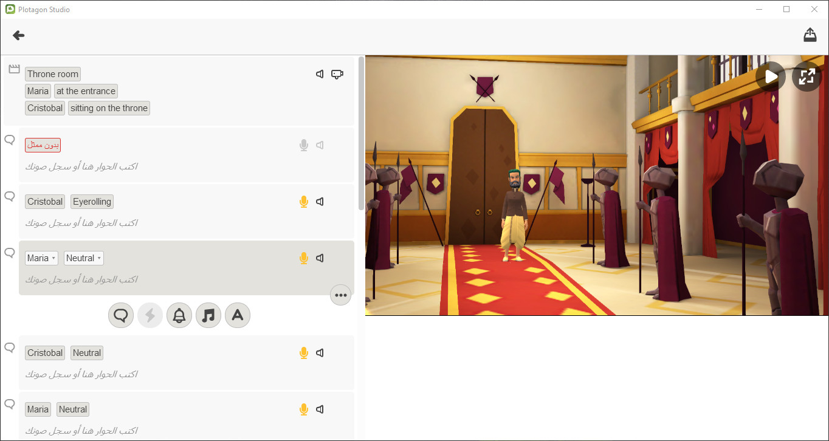Toggle speaker sound on selected Maria Neutral line
Image resolution: width=829 pixels, height=441 pixels.
click(x=320, y=258)
